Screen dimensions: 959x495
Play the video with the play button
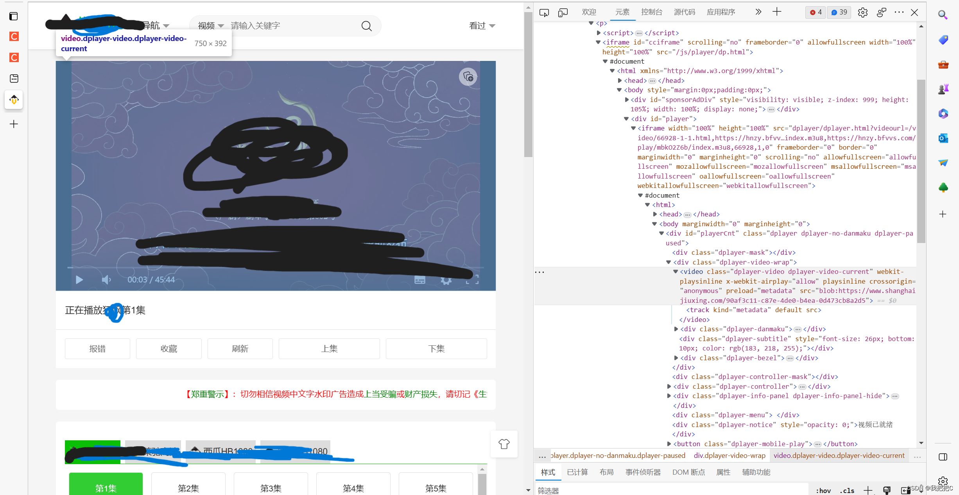click(x=79, y=280)
